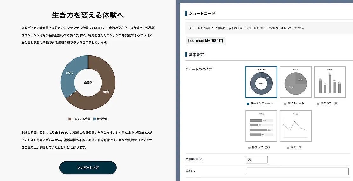Viewport: 353px width, 181px height.
Task: Pick the 線グラフ radio option
Action: pos(288,147)
